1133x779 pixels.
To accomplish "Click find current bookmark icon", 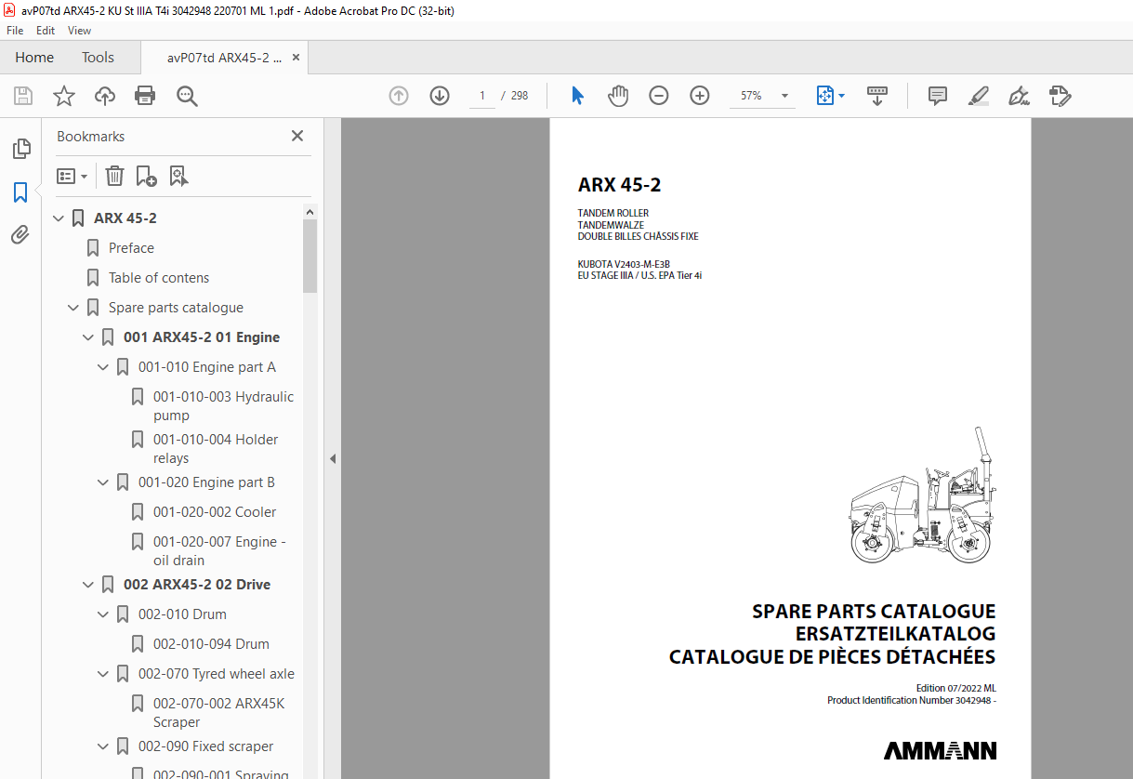I will click(x=178, y=176).
